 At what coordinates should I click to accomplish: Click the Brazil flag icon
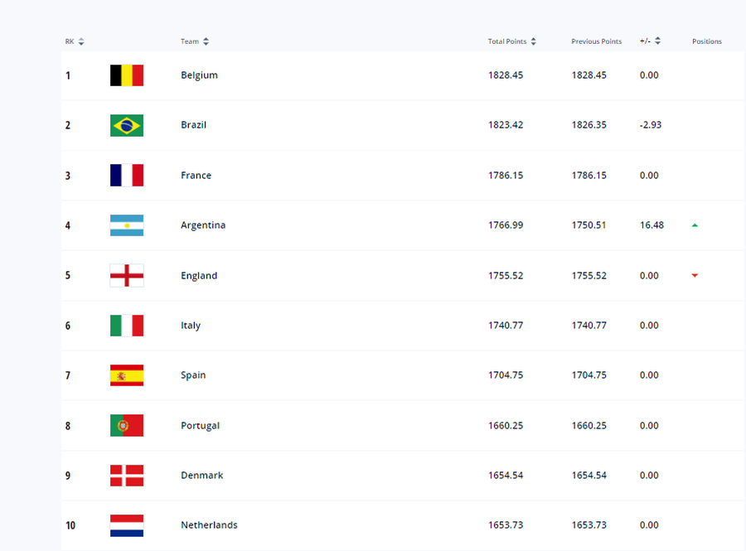[x=127, y=125]
